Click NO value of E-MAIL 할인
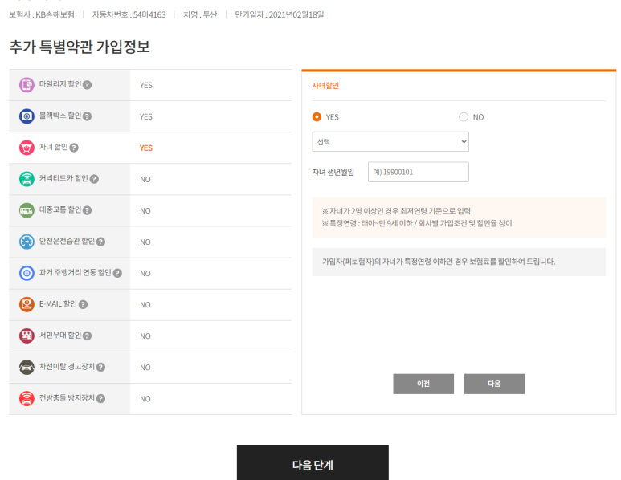621x480 pixels. (x=145, y=305)
